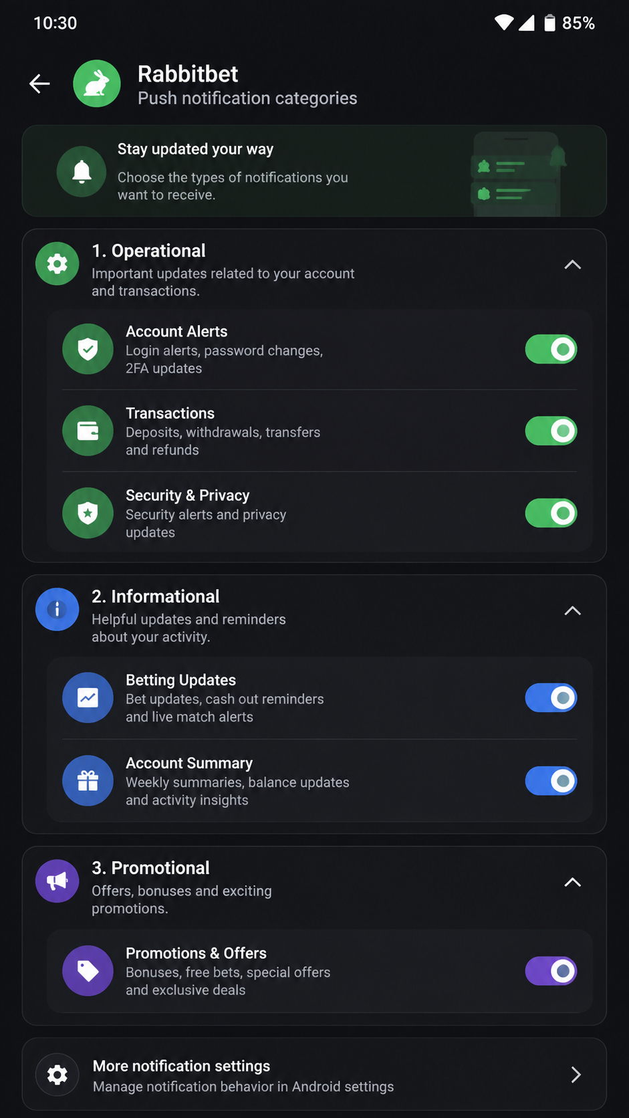Collapse the Operational section chevron
This screenshot has width=629, height=1118.
point(573,265)
